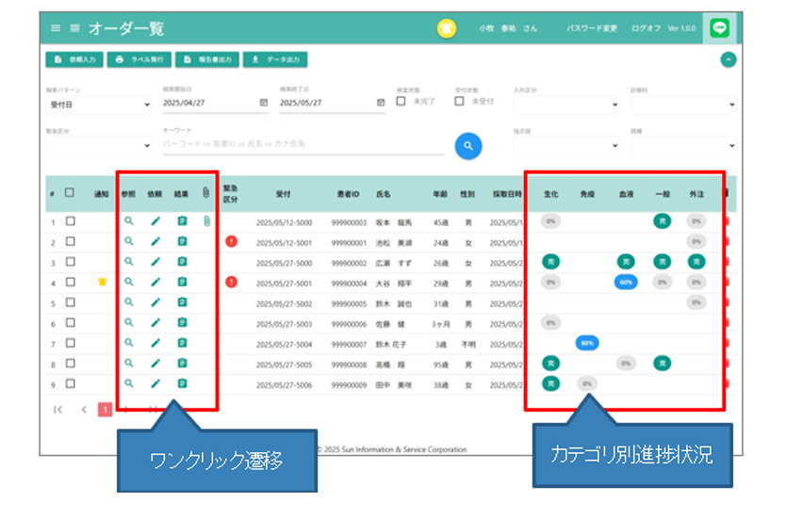Tick the 未完了 checkbox

click(401, 101)
